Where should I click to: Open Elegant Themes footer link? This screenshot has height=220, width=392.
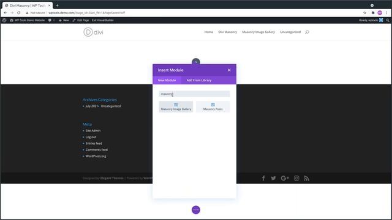[x=111, y=178]
